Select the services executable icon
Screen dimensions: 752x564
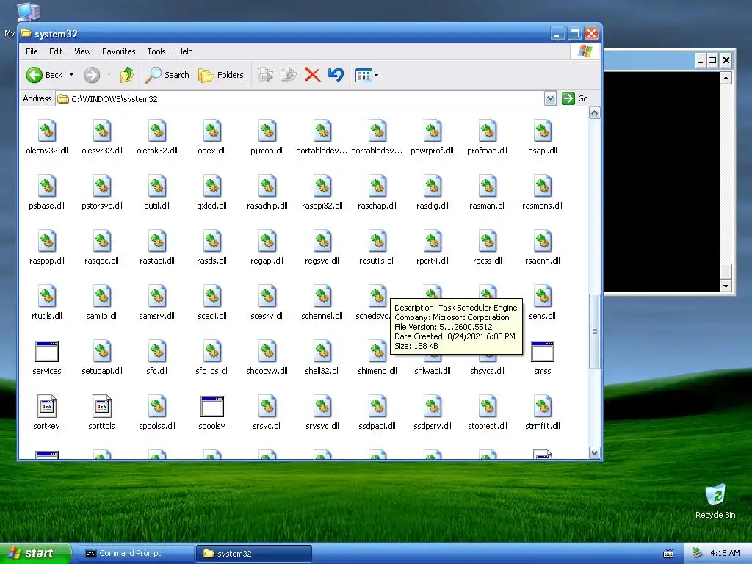pyautogui.click(x=47, y=352)
